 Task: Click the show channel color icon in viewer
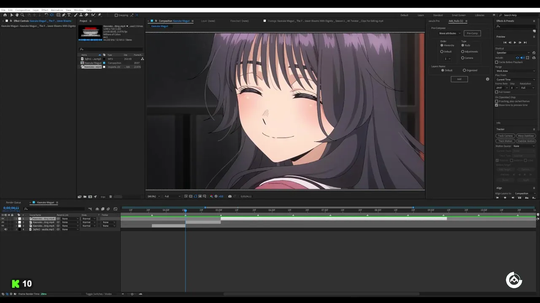(x=211, y=196)
